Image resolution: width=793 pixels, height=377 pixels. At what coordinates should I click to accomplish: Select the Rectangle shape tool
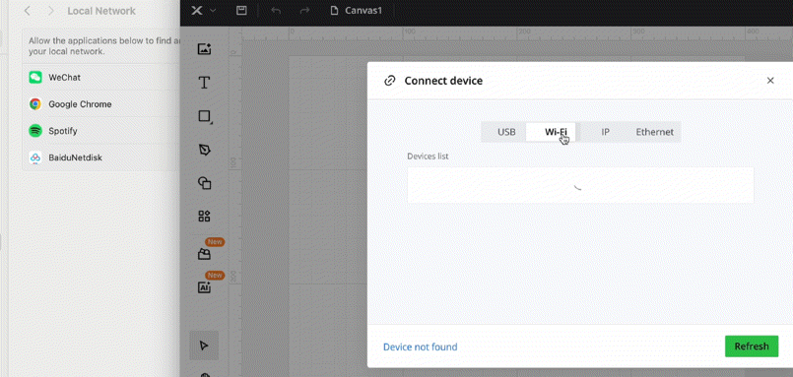[x=204, y=117]
